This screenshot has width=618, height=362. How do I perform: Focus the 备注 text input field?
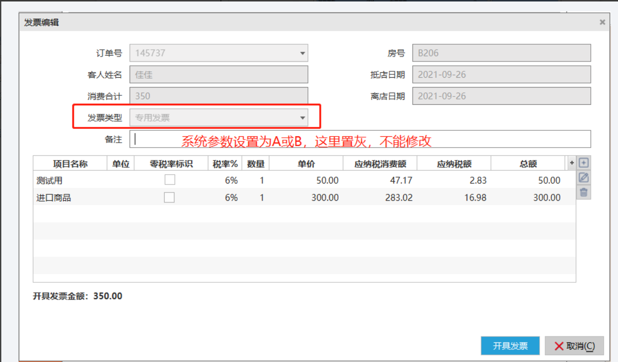coord(360,139)
